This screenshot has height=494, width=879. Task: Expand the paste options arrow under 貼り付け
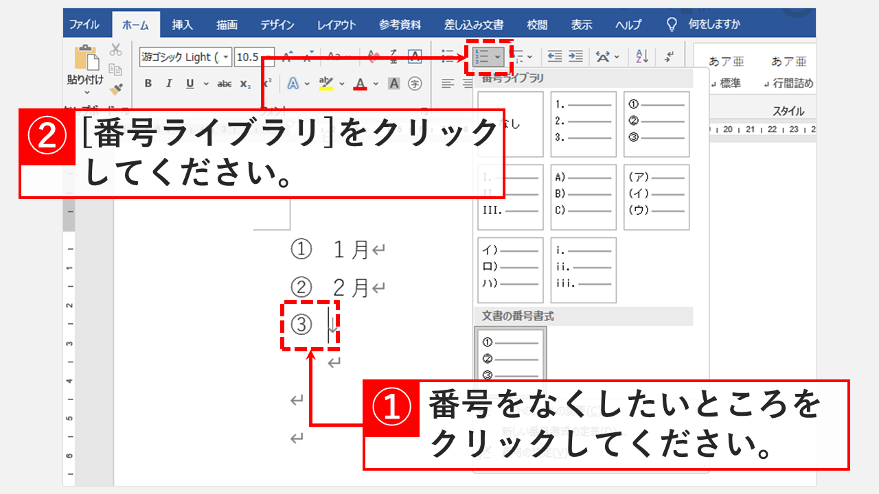(87, 93)
